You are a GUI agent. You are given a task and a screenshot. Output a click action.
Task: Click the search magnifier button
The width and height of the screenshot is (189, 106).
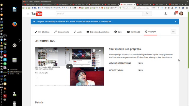(147, 14)
